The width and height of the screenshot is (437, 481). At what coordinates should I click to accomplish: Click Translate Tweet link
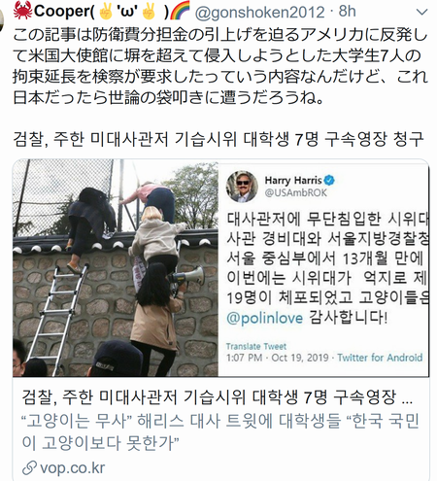[256, 346]
